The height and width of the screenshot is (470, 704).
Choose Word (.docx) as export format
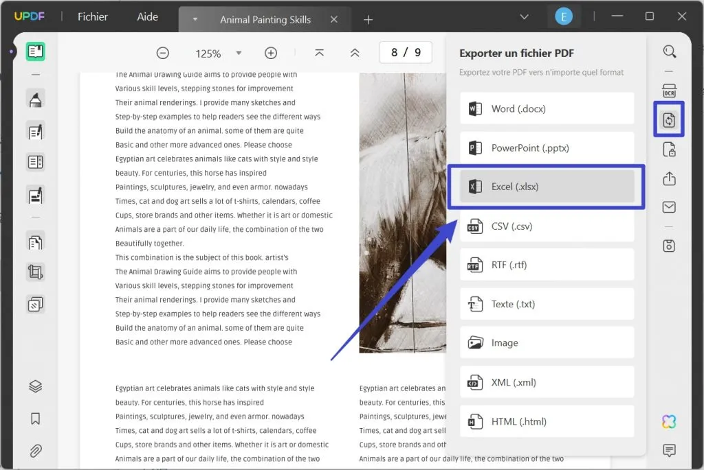(547, 108)
